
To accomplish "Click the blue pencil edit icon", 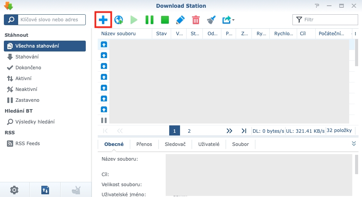I will [180, 20].
